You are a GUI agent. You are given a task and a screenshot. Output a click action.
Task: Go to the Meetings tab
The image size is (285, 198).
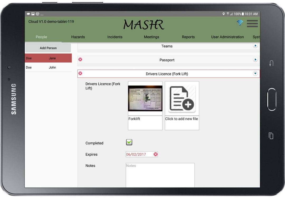(x=151, y=37)
